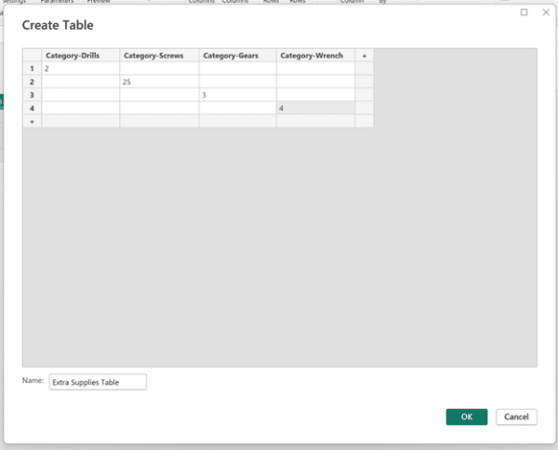Screen dimensions: 558x450
Task: Click empty Category-Drills cell in row 4
Action: click(x=80, y=108)
